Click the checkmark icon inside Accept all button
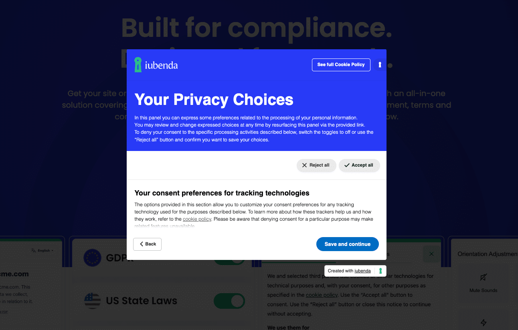 click(346, 165)
